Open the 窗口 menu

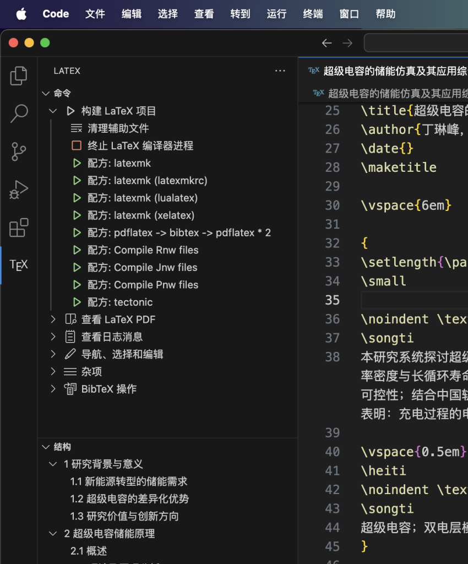(350, 14)
